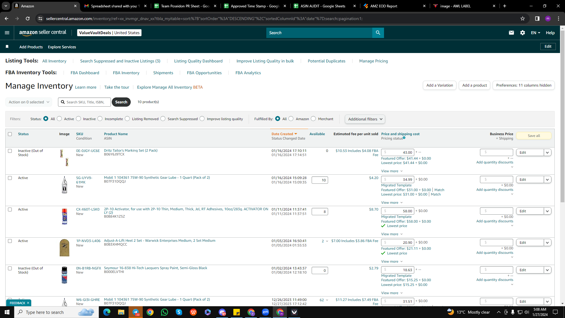Go back with the browser back arrow
Image resolution: width=565 pixels, height=318 pixels.
6,19
